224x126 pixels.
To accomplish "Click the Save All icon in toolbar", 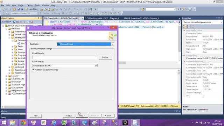I will [22, 9].
